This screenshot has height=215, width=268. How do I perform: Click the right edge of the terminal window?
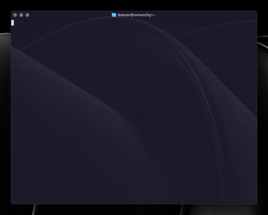(x=257, y=110)
